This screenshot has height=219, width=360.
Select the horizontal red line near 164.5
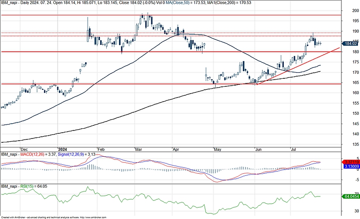[x=171, y=84]
